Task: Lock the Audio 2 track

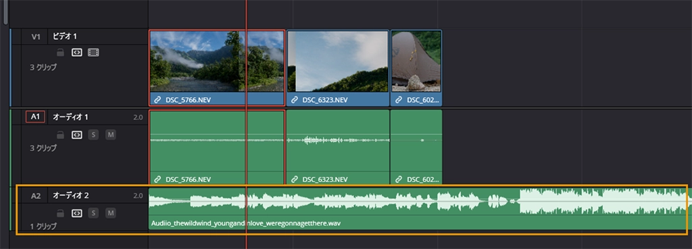Action: pos(60,213)
